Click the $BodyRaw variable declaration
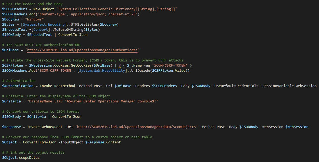Screen dimensions: 319x162 coord(10,19)
